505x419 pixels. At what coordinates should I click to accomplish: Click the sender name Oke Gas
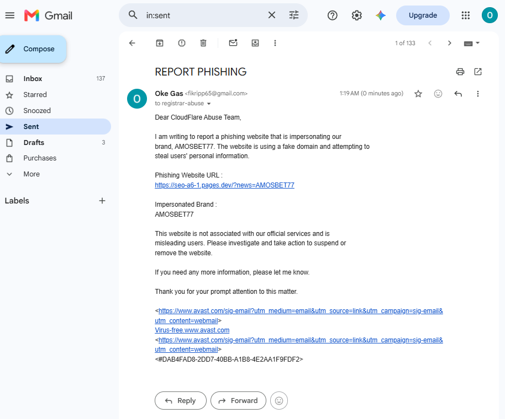tap(169, 94)
